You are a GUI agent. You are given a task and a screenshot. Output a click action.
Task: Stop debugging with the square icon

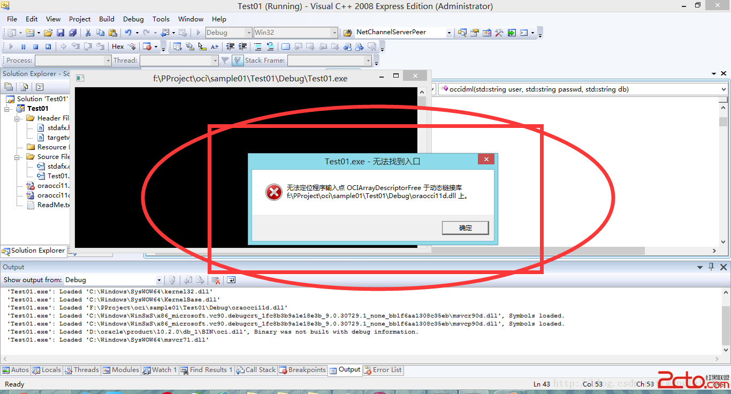coord(36,47)
